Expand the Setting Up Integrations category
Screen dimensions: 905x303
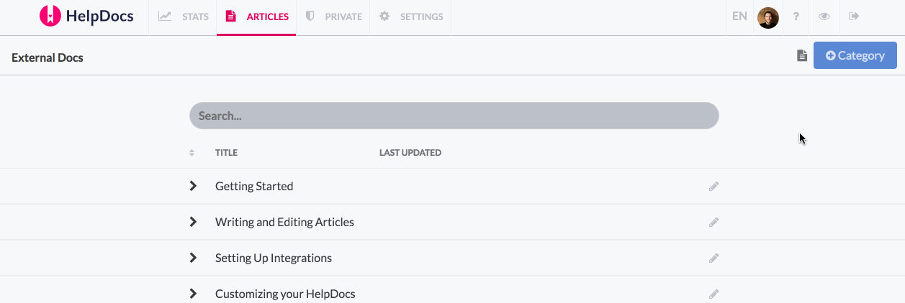[193, 258]
